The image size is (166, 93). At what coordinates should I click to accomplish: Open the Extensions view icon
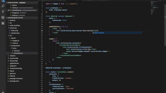3,23
